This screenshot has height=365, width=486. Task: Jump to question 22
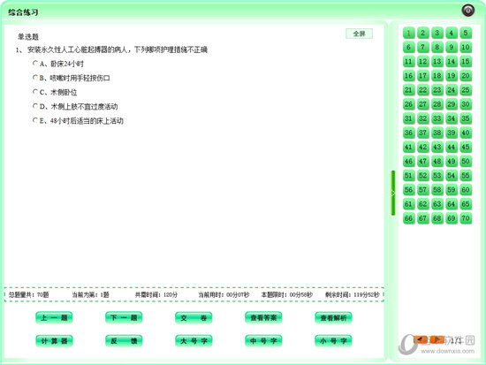point(422,90)
